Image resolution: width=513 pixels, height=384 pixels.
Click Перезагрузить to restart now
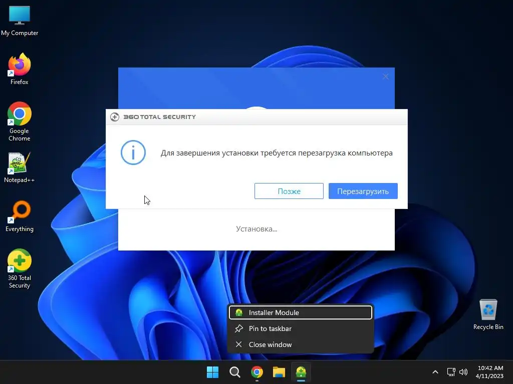[363, 191]
